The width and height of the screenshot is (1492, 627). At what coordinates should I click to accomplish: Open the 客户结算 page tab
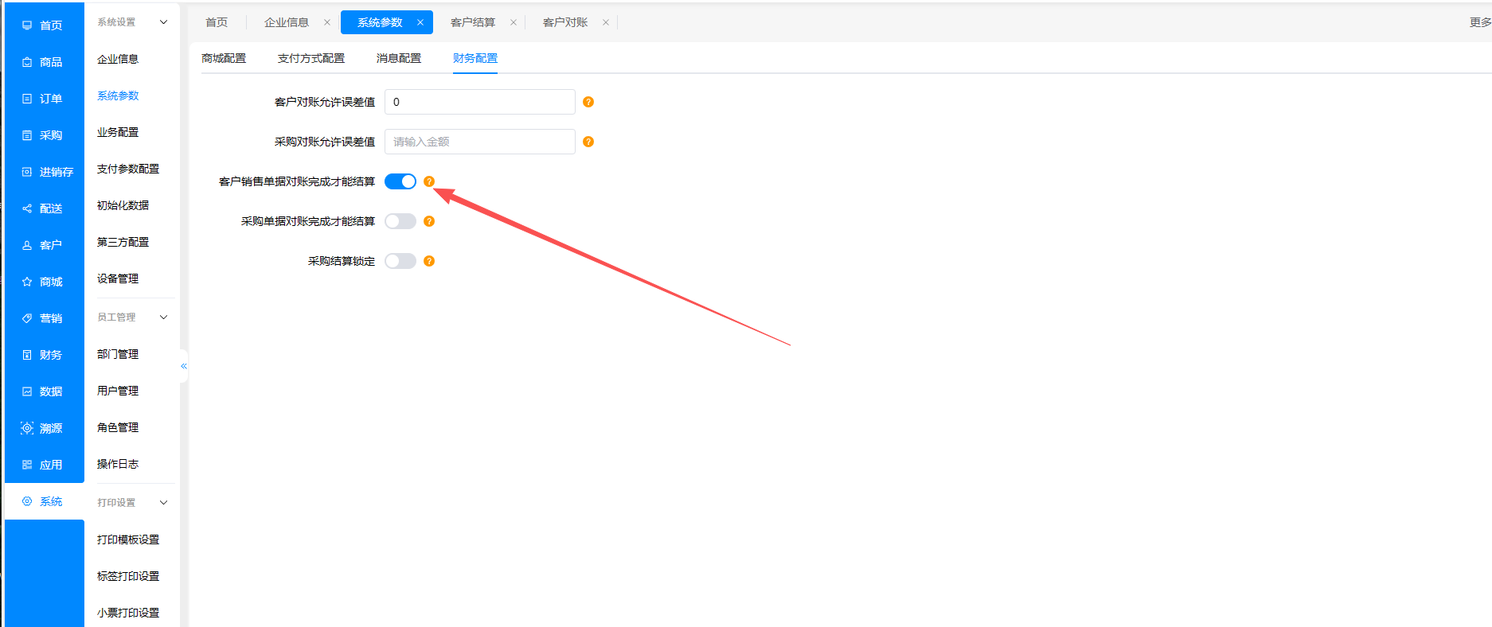click(x=473, y=22)
